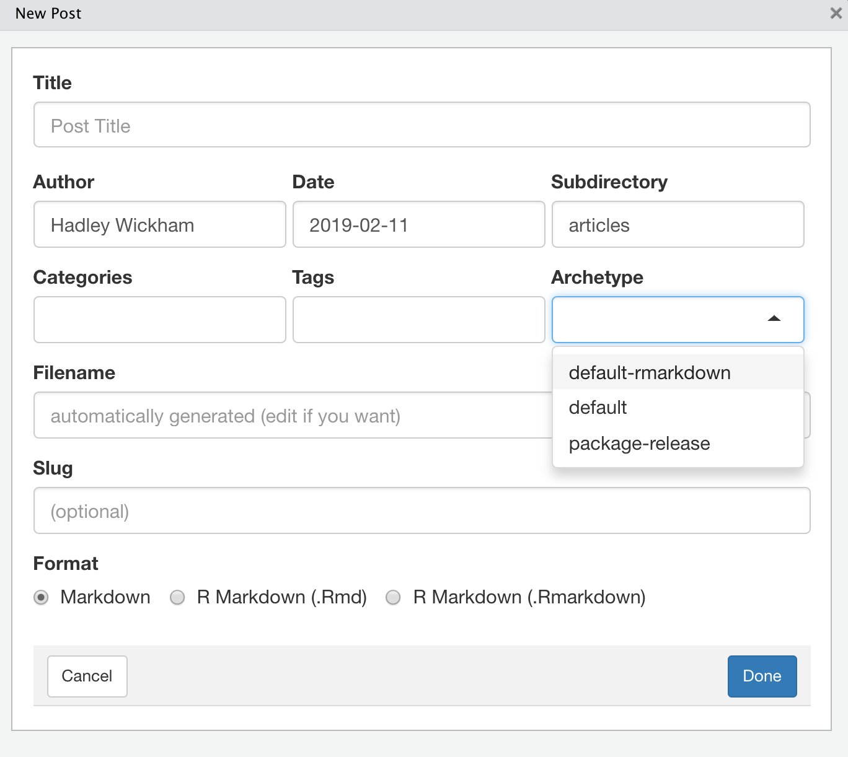Click the blue Done button
The height and width of the screenshot is (757, 848).
762,676
